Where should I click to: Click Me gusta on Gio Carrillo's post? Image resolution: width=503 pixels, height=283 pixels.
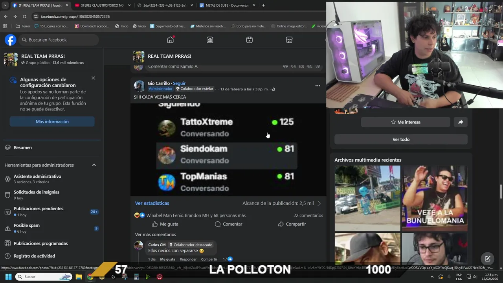(x=165, y=224)
